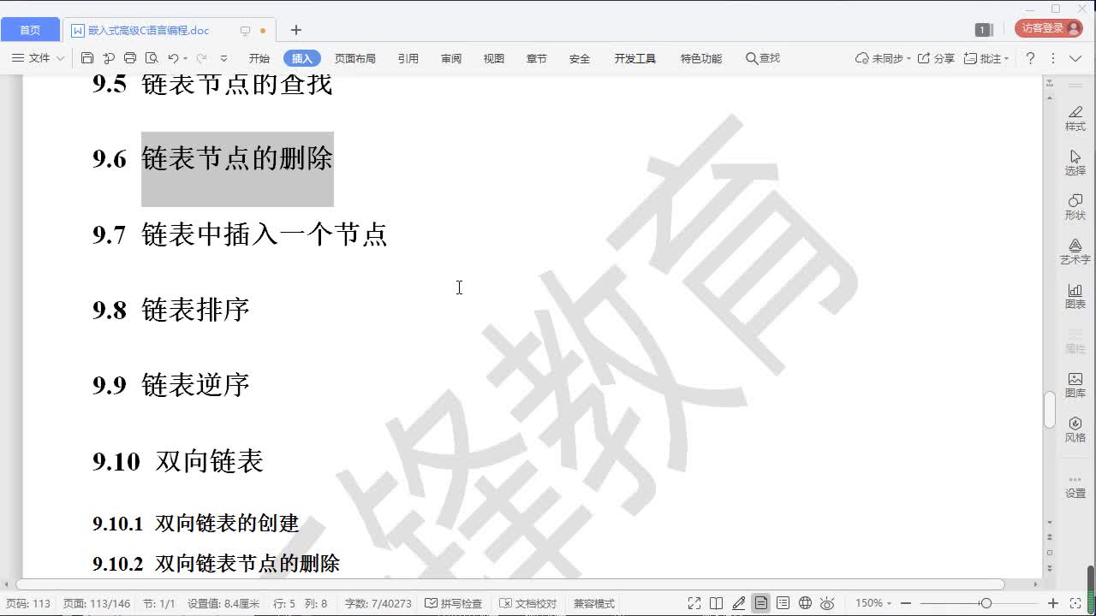Screen dimensions: 1096x616
Task: Click the zoom in plus button
Action: 1053,603
